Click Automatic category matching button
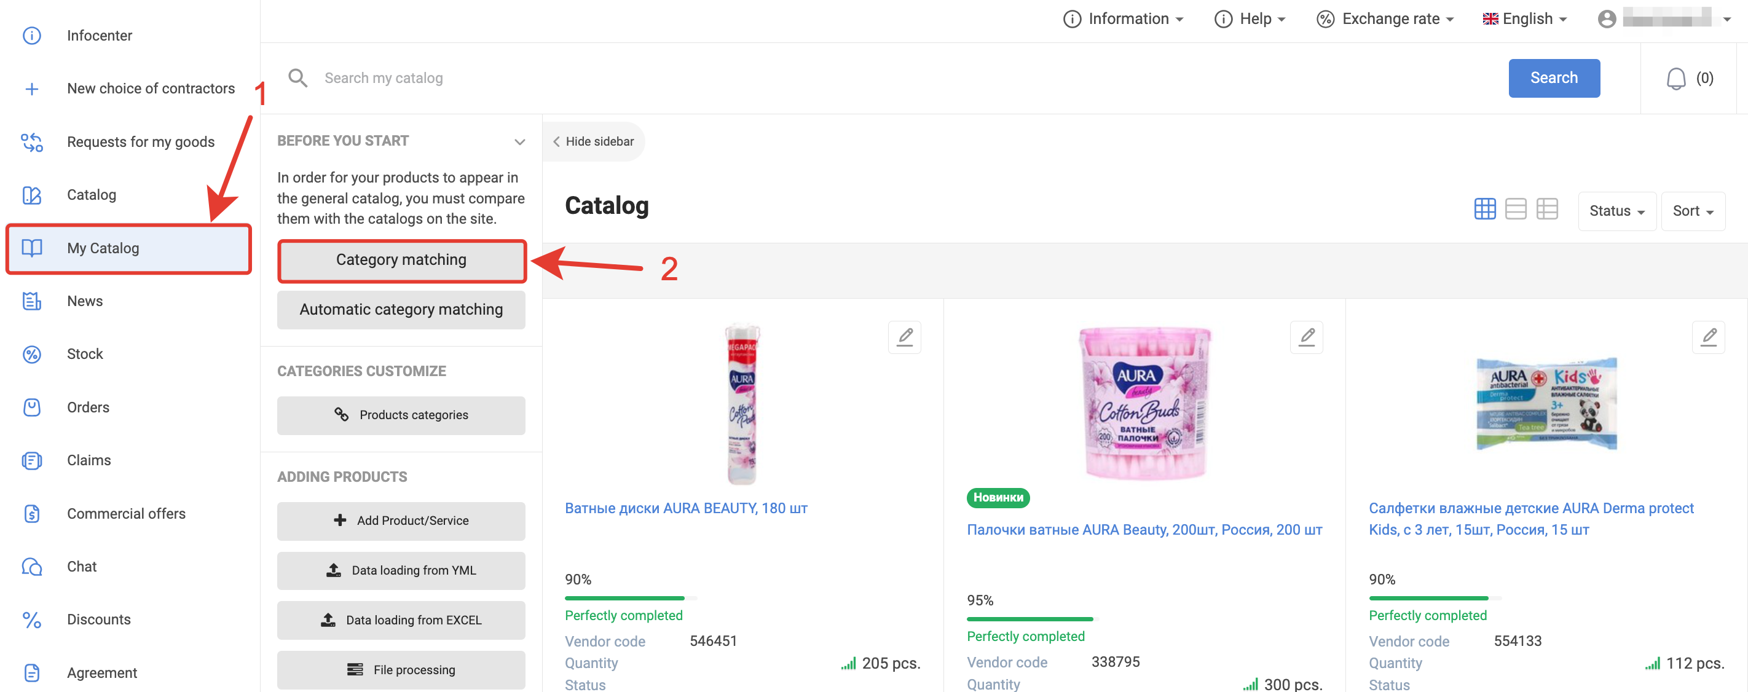 tap(401, 310)
